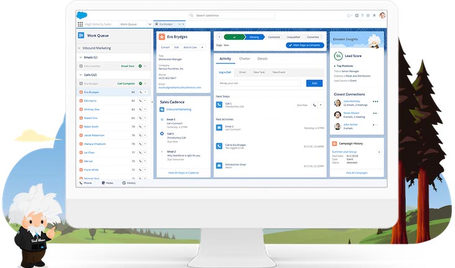Open the user profile avatar
The width and height of the screenshot is (455, 268).
point(382,16)
